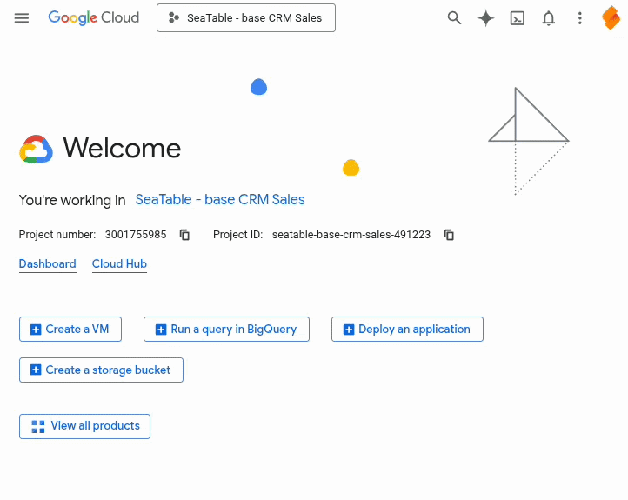Select project ID seatable-base-crm-sales-491223 text
Screen dimensions: 628x500
tap(351, 235)
